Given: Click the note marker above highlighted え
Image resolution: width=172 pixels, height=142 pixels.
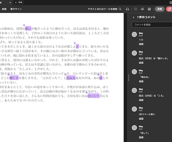Looking at the screenshot, I should 75,43.
